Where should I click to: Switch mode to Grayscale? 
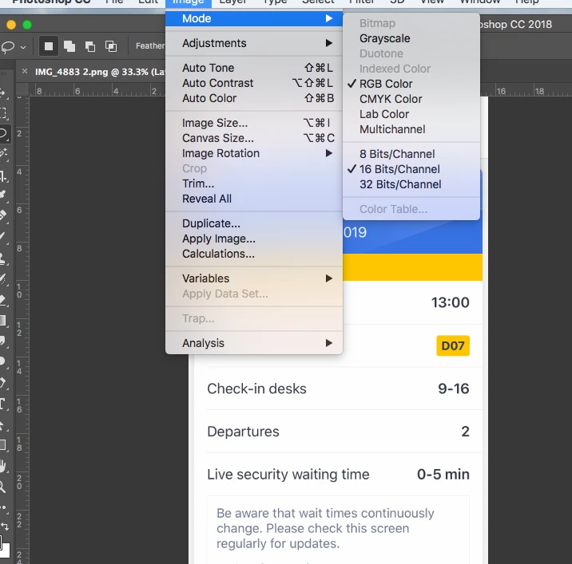pos(411,38)
